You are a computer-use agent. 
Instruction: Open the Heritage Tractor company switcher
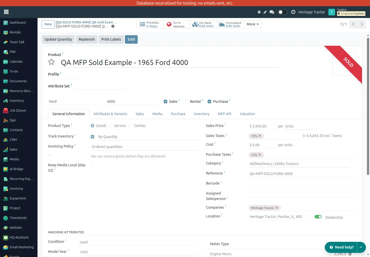[x=312, y=12]
